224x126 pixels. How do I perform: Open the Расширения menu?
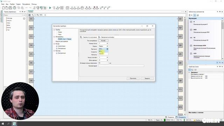[x=26, y=4]
